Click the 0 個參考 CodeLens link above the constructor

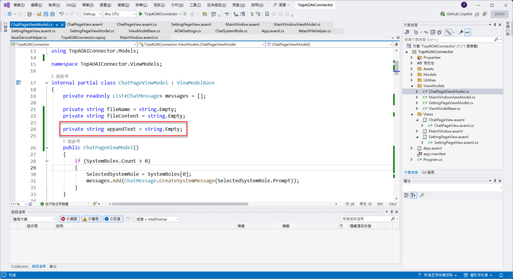(71, 141)
